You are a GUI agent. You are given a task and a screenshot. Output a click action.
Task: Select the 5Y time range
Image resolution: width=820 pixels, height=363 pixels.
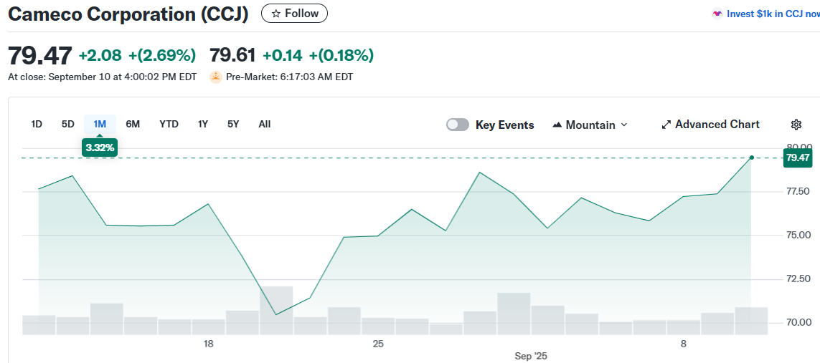[233, 124]
